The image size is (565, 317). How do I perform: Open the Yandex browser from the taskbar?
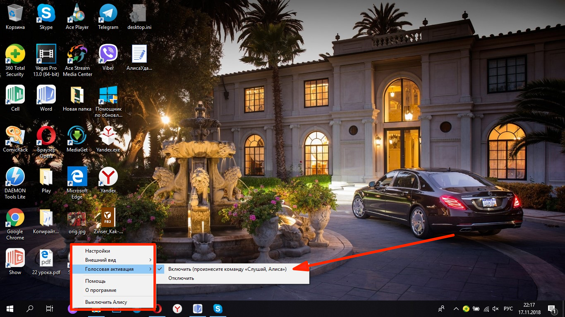pyautogui.click(x=177, y=308)
